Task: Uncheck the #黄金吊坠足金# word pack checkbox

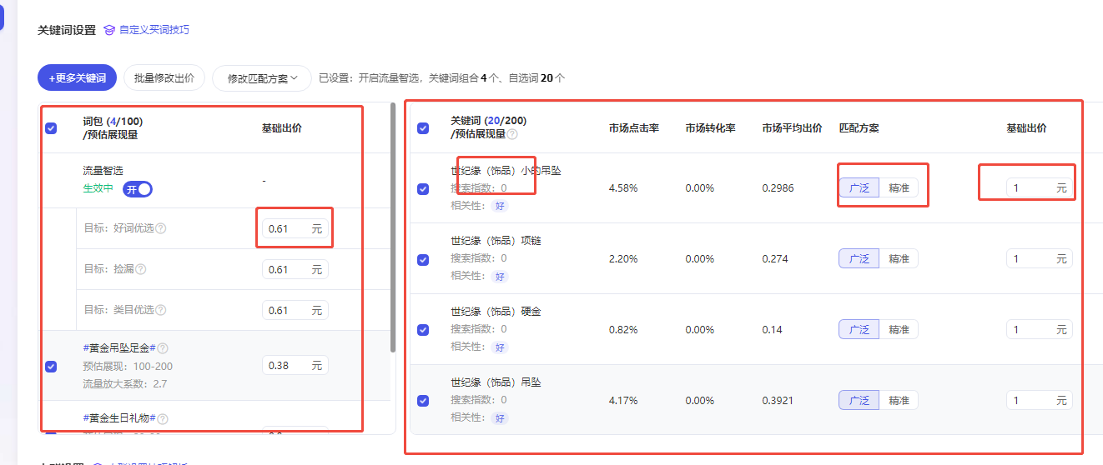Action: pyautogui.click(x=51, y=367)
